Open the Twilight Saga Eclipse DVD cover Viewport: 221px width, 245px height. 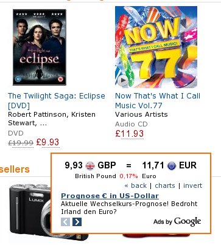click(x=40, y=47)
